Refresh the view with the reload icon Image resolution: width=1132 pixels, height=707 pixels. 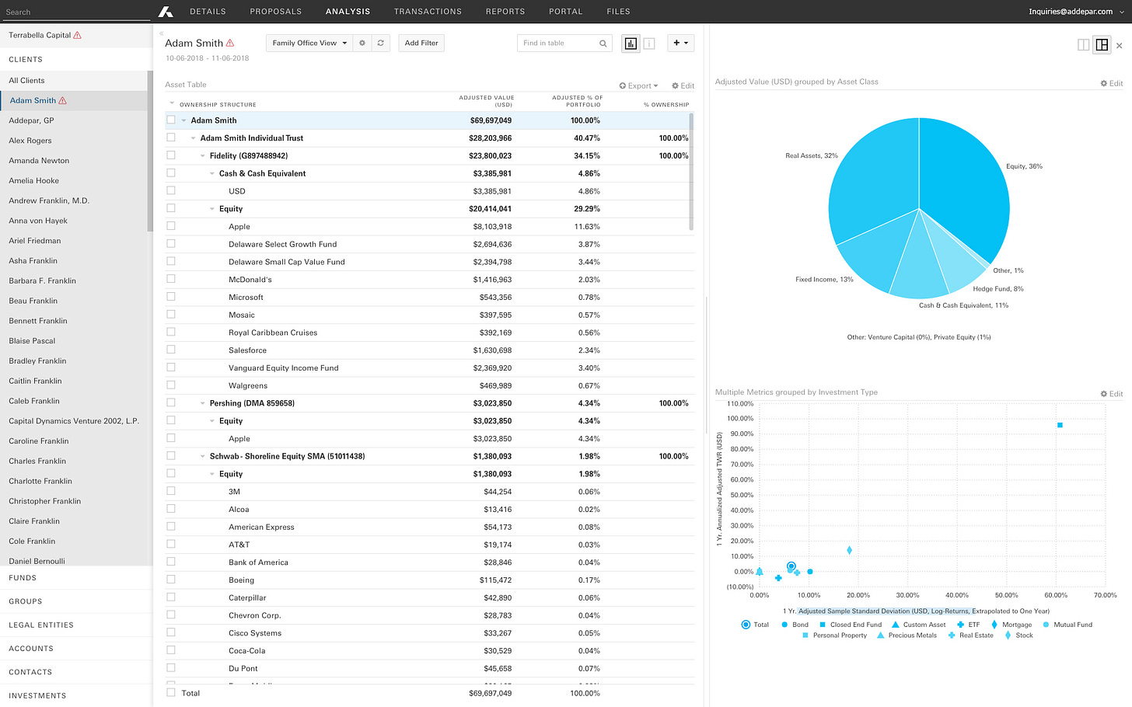coord(381,44)
